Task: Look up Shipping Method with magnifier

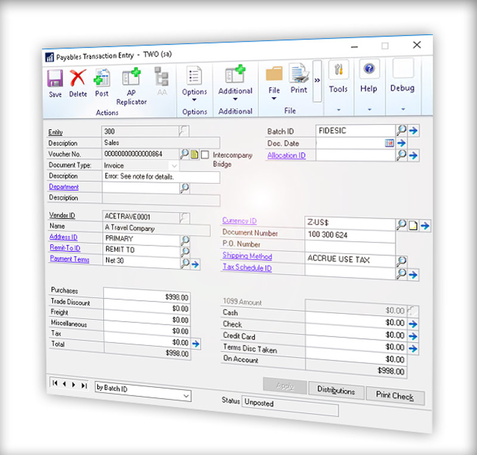Action: [401, 261]
